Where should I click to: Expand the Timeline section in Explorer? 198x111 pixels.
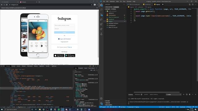tap(115, 103)
